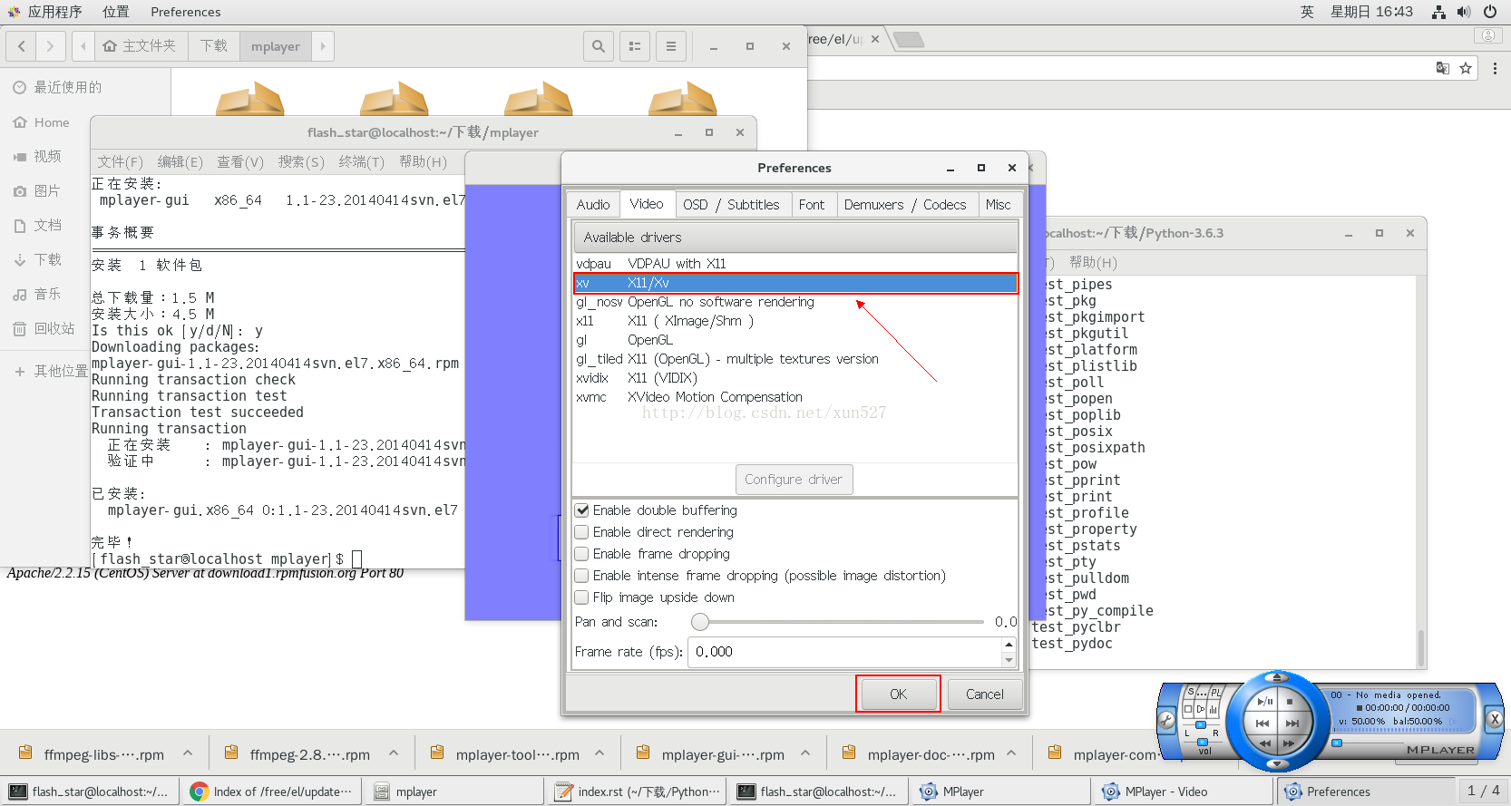This screenshot has width=1511, height=806.
Task: Skip to next track in MPlayer
Action: [1292, 723]
